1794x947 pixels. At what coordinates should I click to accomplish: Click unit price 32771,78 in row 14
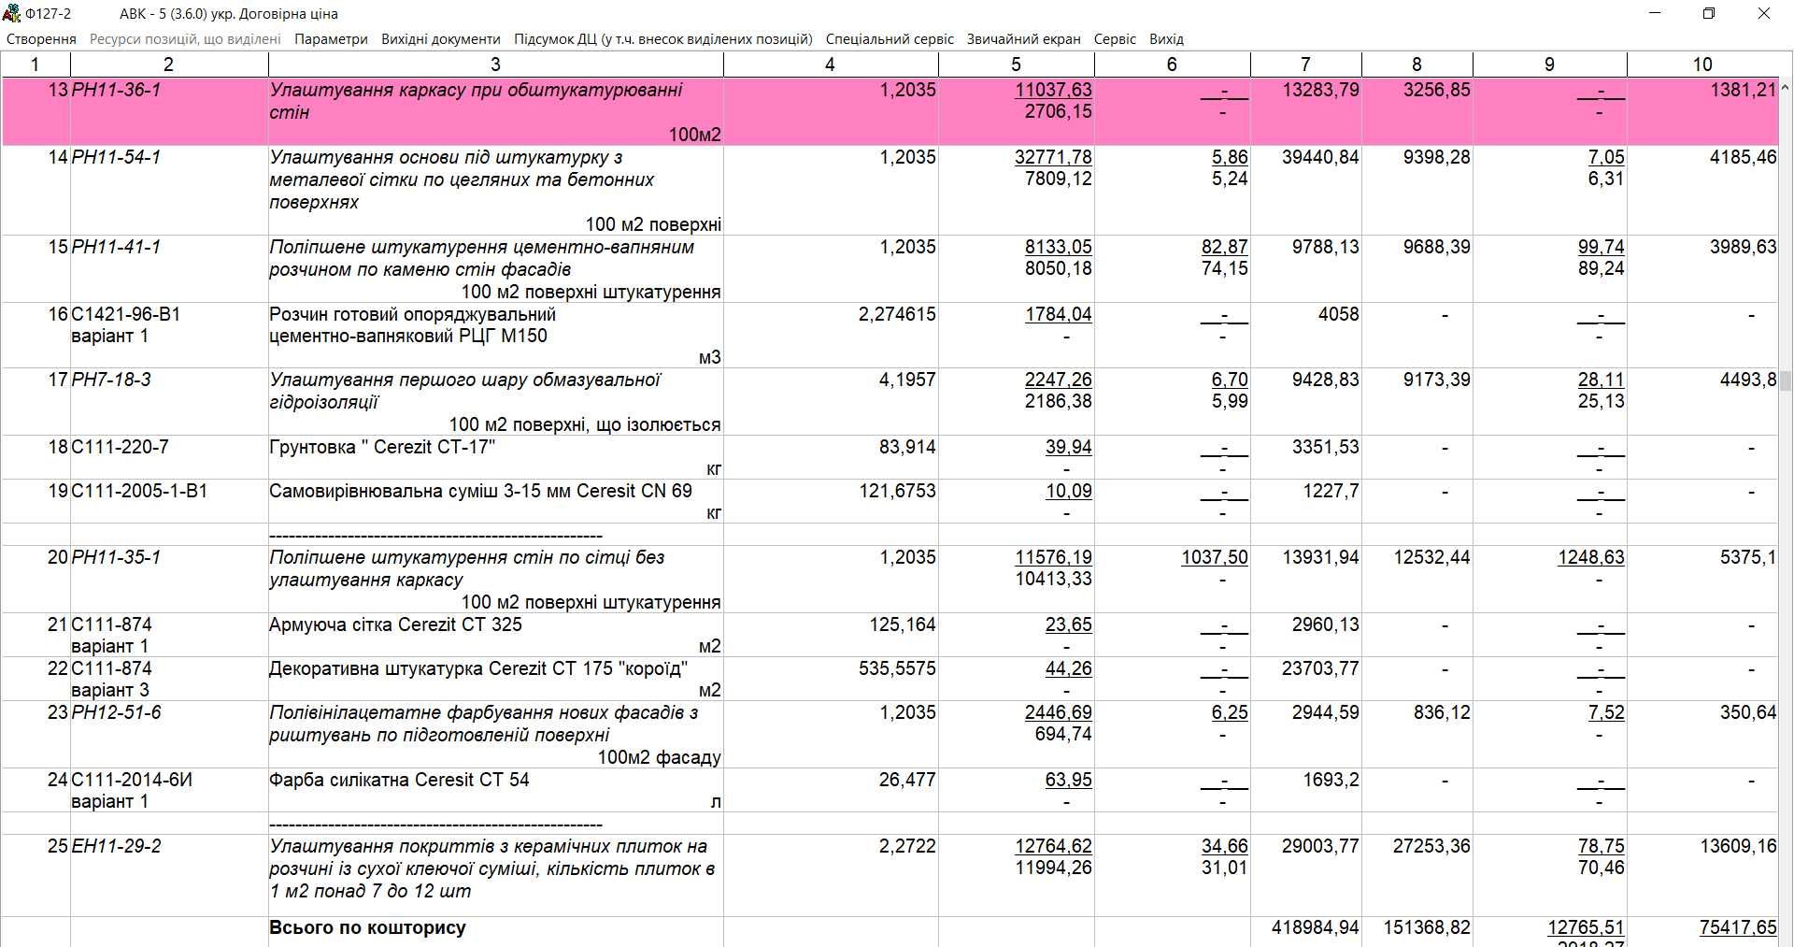[x=1053, y=157]
